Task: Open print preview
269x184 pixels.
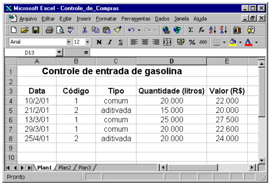Action: pyautogui.click(x=60, y=30)
